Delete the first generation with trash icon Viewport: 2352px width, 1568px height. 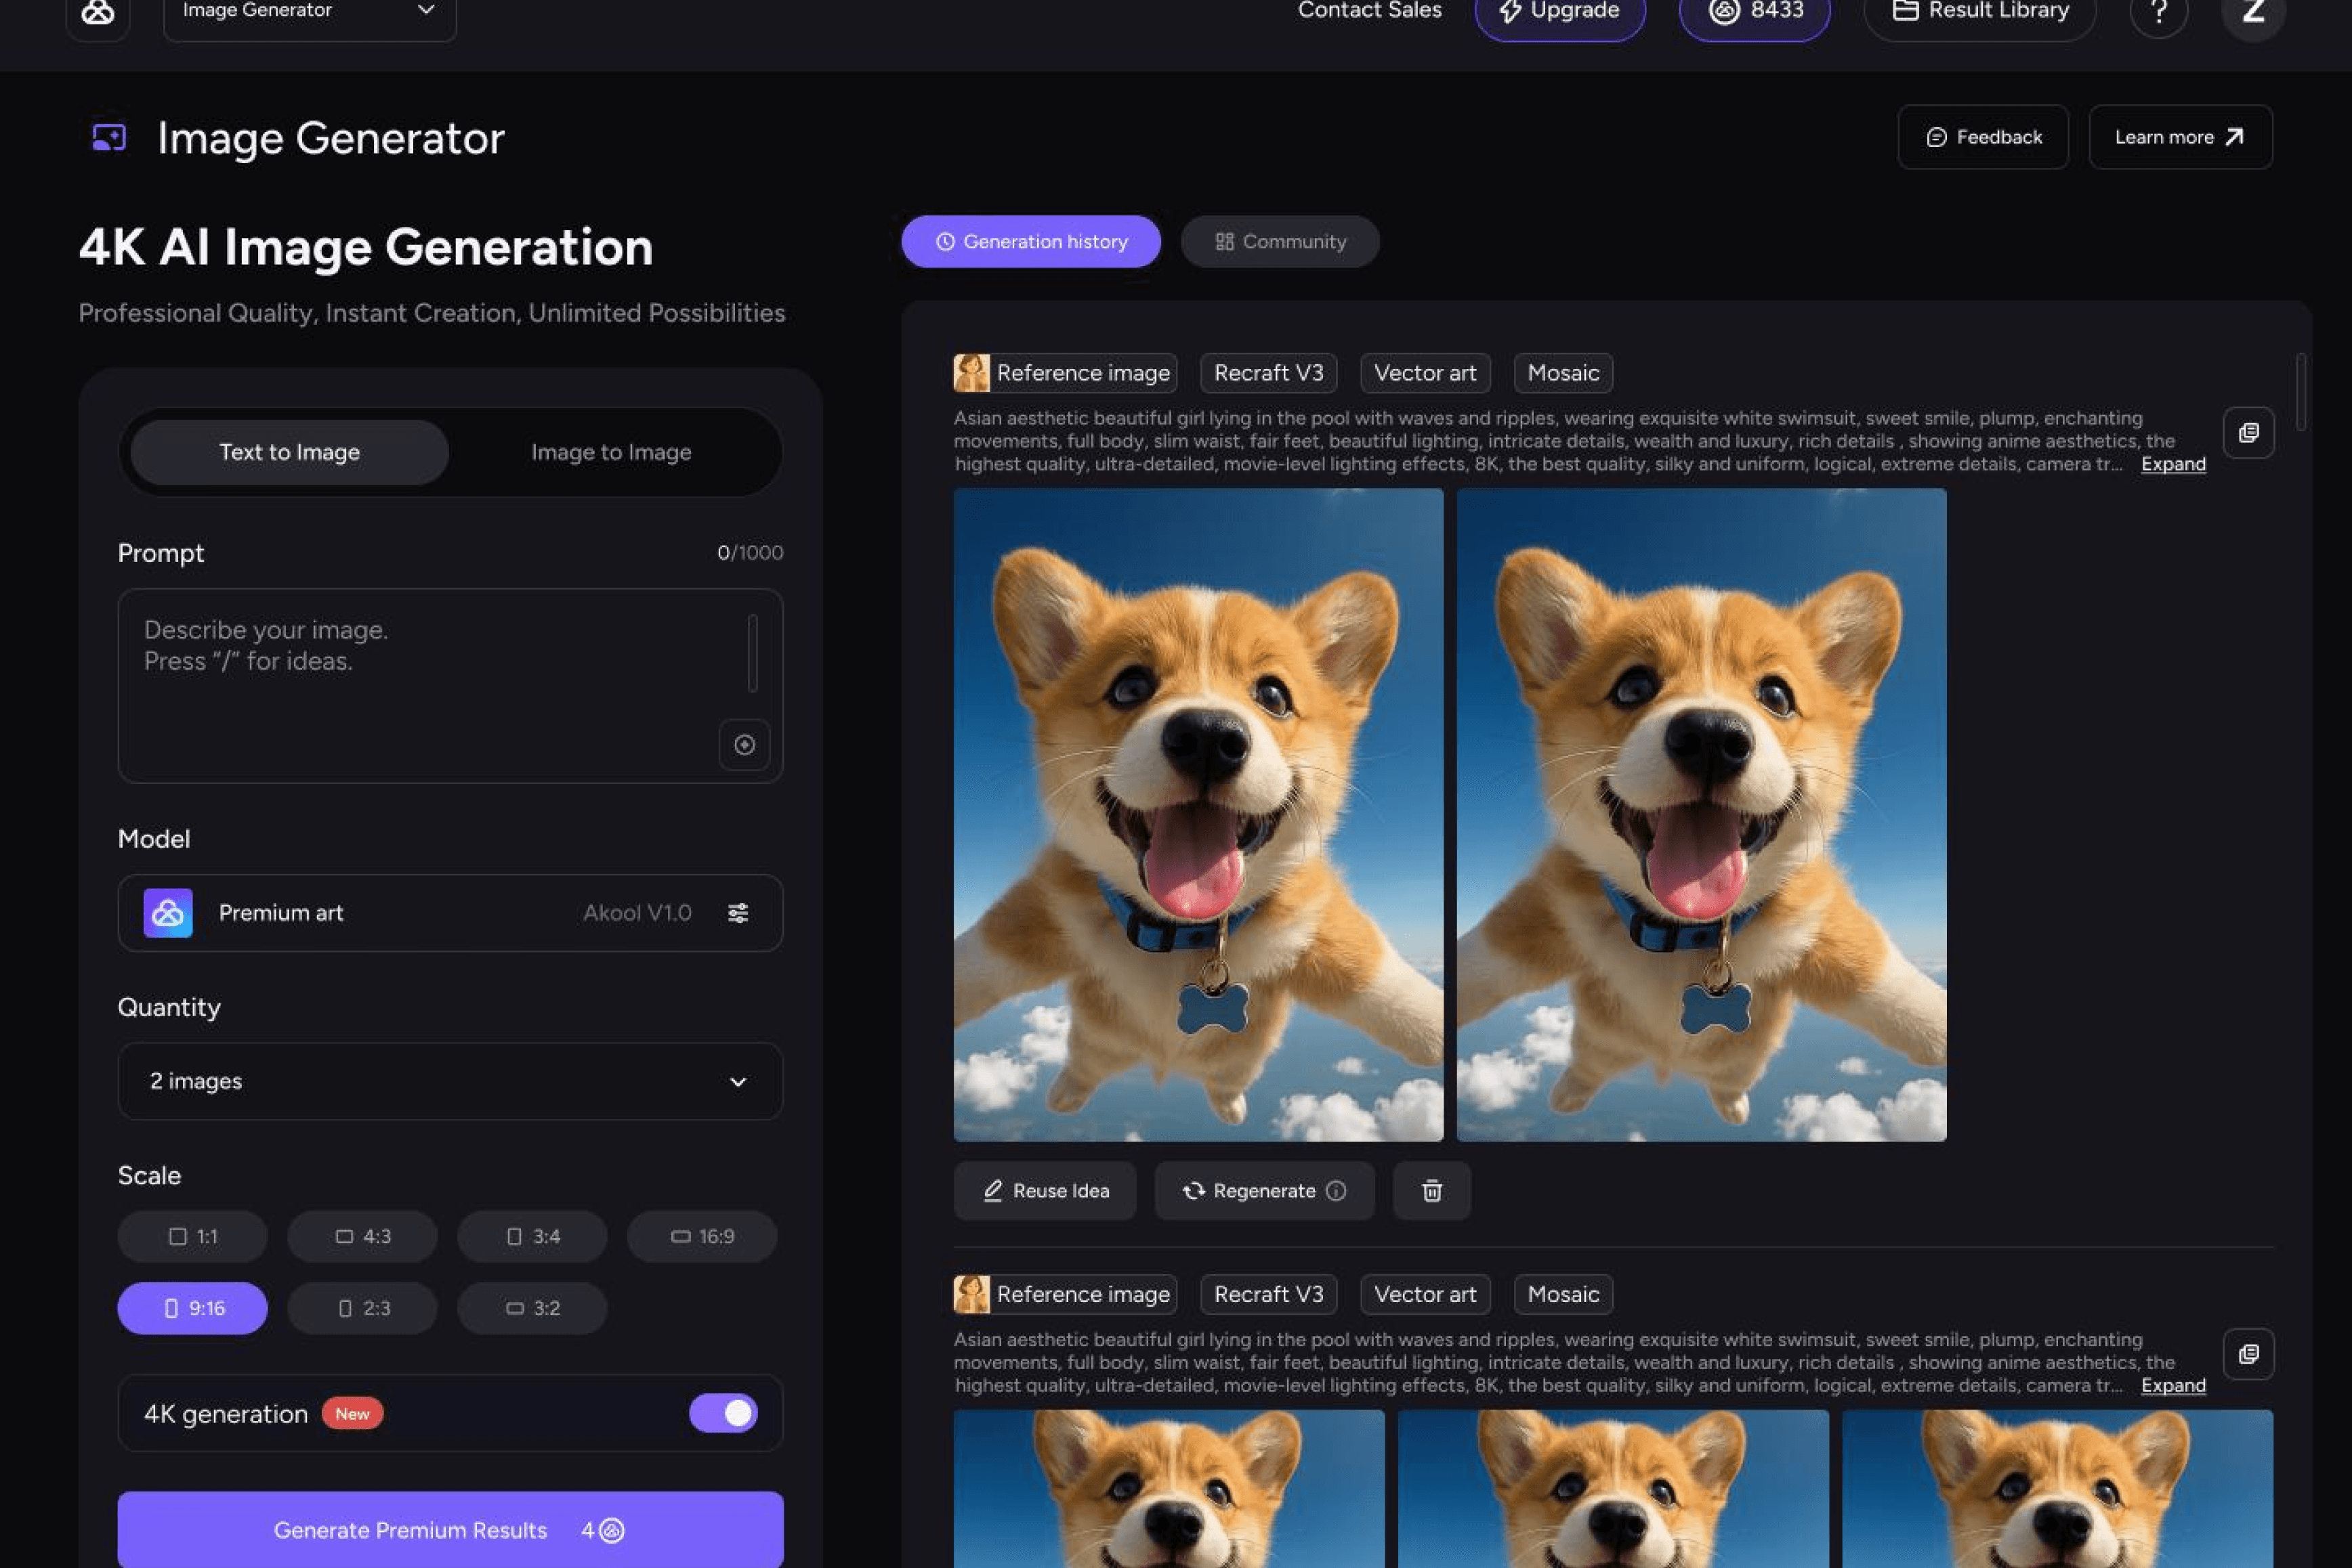[1431, 1191]
